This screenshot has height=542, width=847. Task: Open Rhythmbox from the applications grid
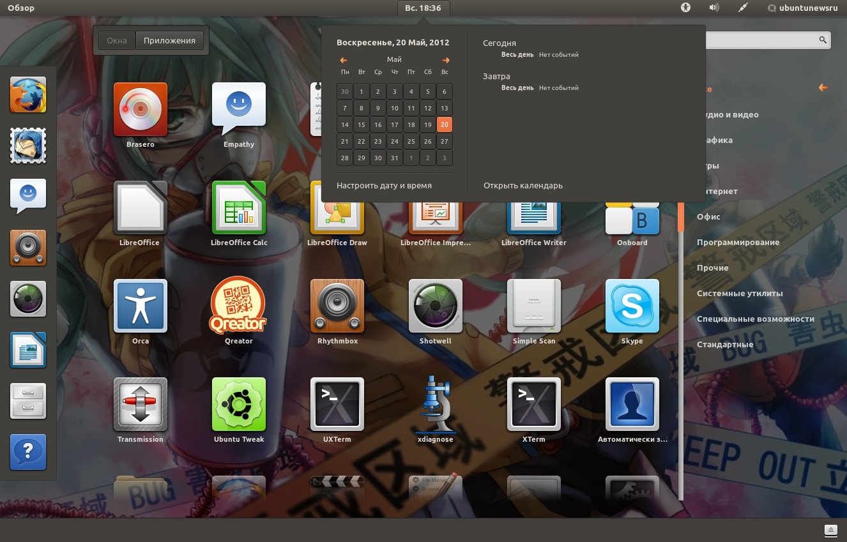tap(337, 306)
